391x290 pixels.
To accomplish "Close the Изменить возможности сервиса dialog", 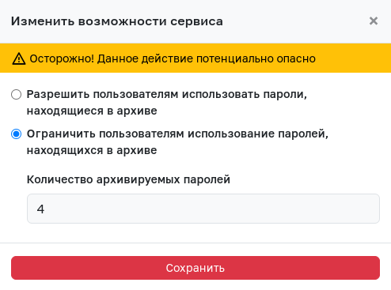I will click(x=374, y=21).
